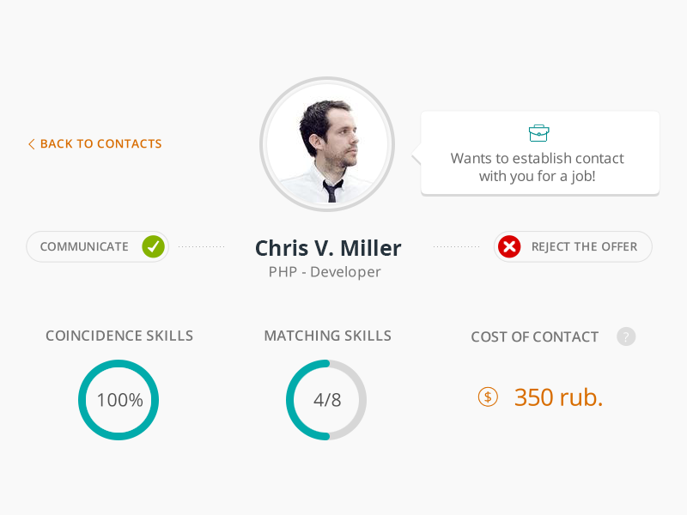Select the Chris V. Miller name heading
This screenshot has height=515, width=687.
click(x=328, y=248)
